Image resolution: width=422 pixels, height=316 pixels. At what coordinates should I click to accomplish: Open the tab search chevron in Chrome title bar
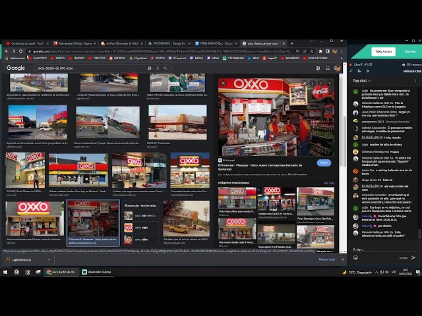click(x=311, y=41)
